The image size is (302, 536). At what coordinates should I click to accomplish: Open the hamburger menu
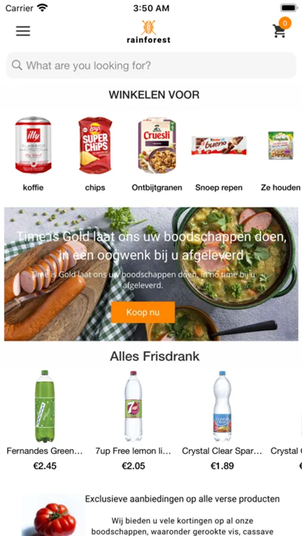[x=23, y=31]
